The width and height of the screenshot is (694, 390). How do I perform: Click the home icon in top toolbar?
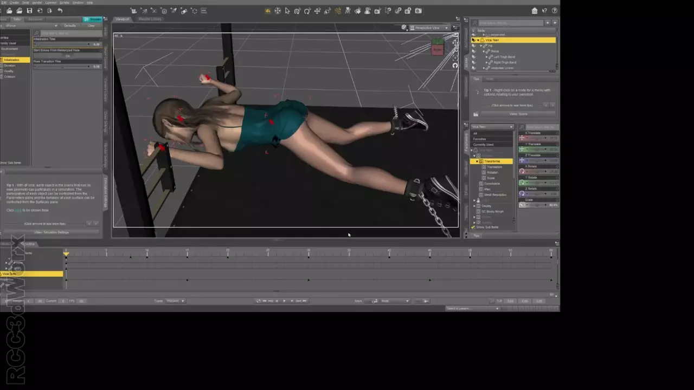[535, 11]
